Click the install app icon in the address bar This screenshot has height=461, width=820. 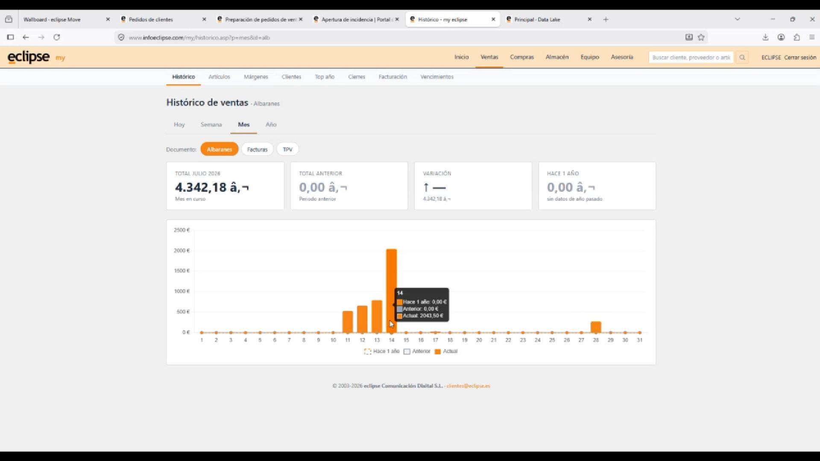pyautogui.click(x=689, y=37)
